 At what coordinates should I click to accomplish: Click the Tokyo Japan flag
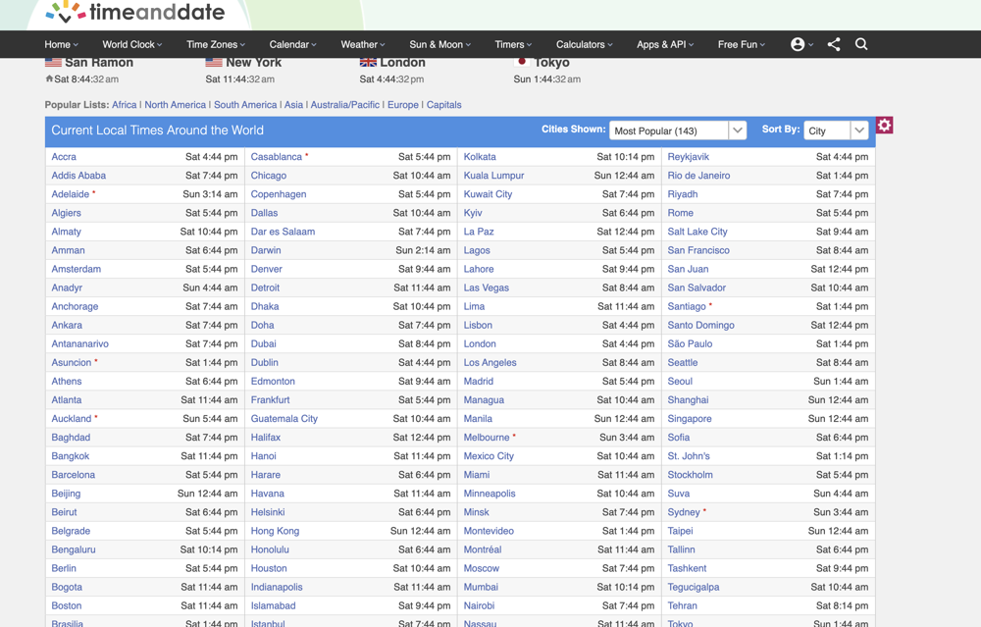pos(522,61)
